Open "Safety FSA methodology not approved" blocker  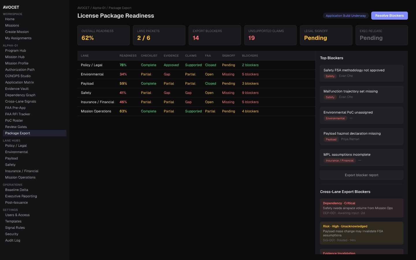point(362,73)
